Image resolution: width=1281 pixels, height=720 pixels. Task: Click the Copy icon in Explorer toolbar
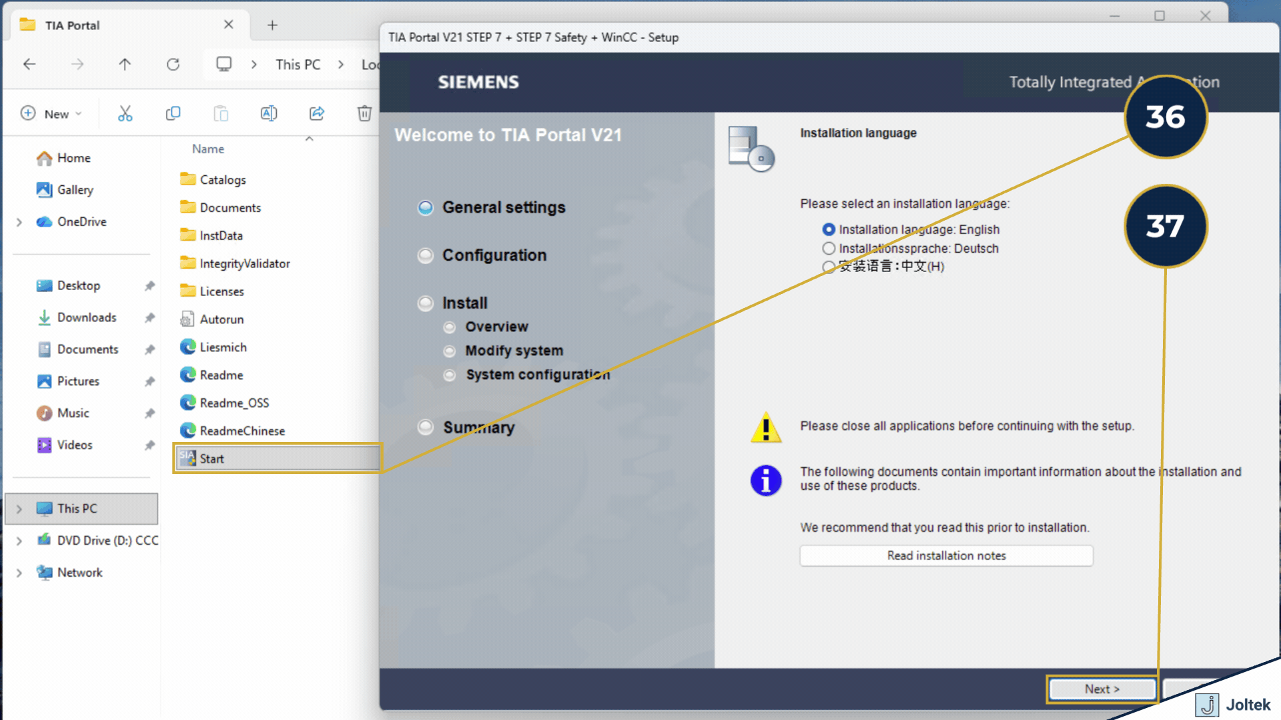point(173,114)
